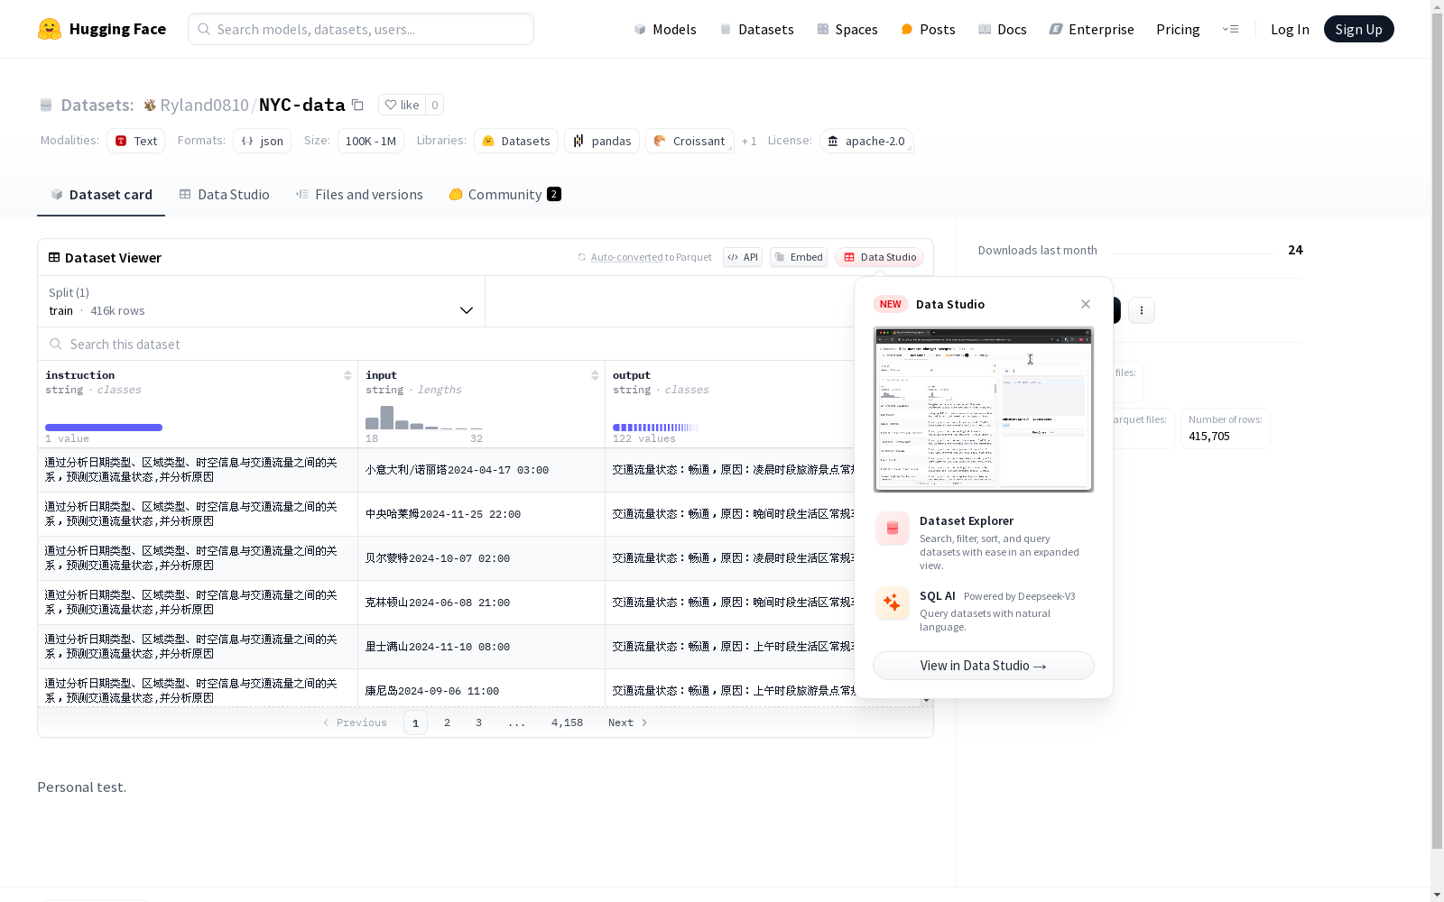Open Docs in the navigation bar
The width and height of the screenshot is (1444, 902).
click(1003, 29)
